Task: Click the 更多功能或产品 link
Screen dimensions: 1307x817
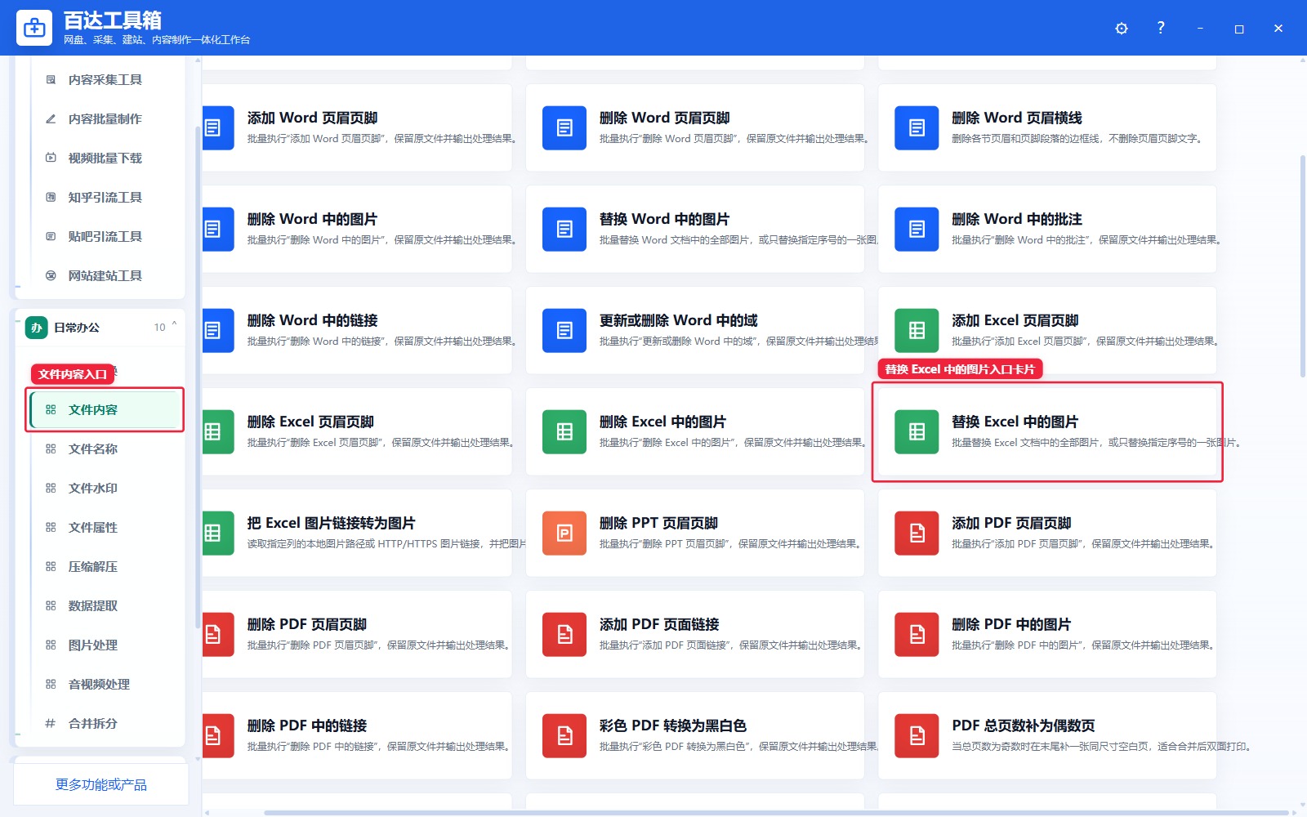Action: point(100,784)
